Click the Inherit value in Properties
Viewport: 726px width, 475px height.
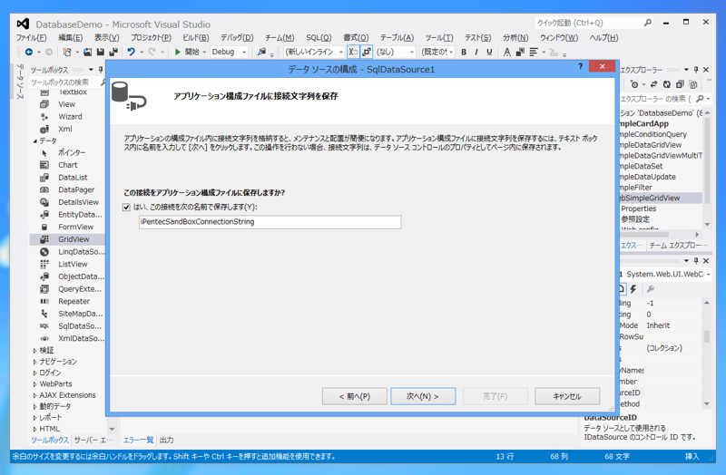658,325
